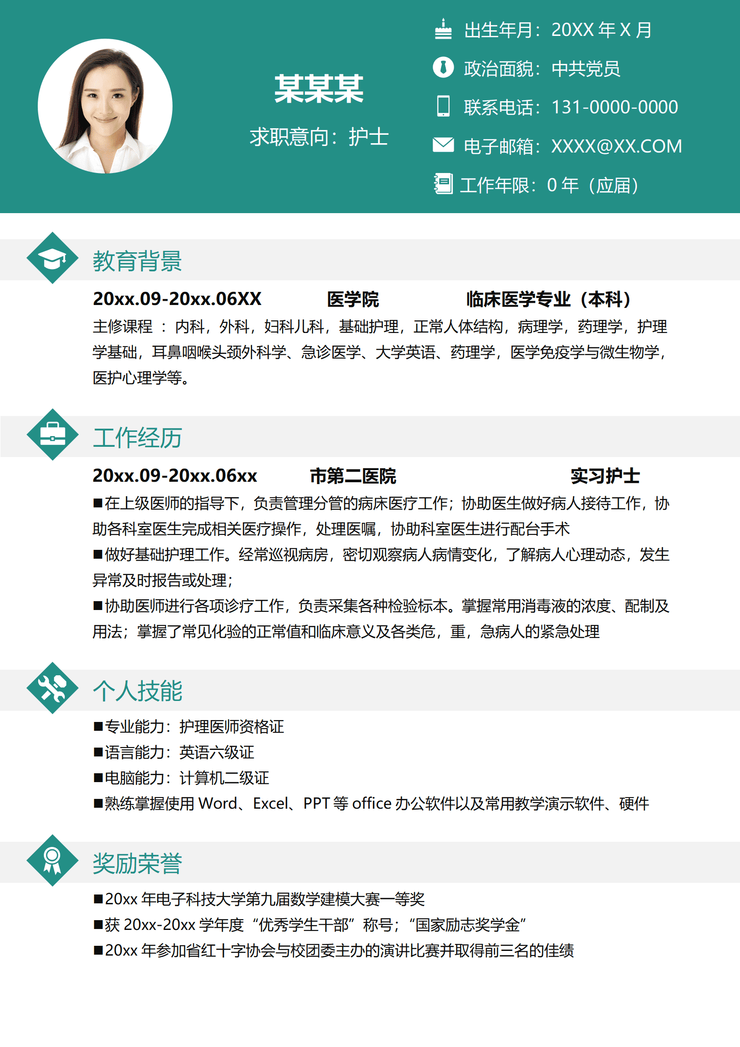Click the 个人技能 section heading
This screenshot has height=1047, width=740.
[137, 691]
